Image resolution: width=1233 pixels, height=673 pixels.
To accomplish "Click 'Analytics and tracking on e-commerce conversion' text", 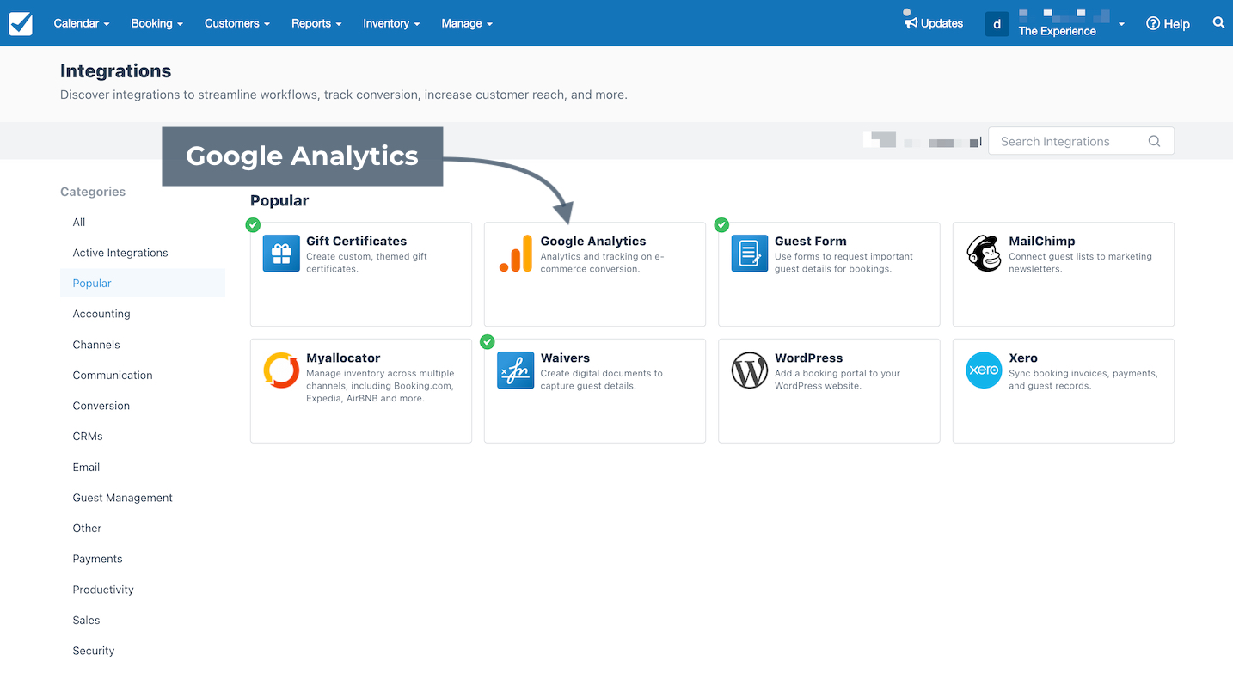I will click(602, 262).
